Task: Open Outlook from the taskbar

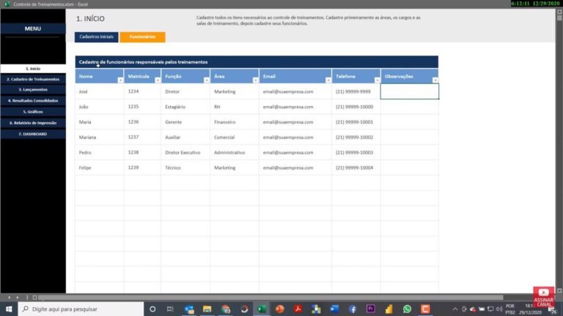Action: [x=189, y=309]
